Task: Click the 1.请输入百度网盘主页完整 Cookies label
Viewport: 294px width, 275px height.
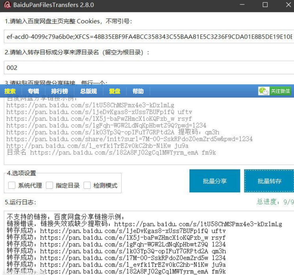Action: point(68,21)
